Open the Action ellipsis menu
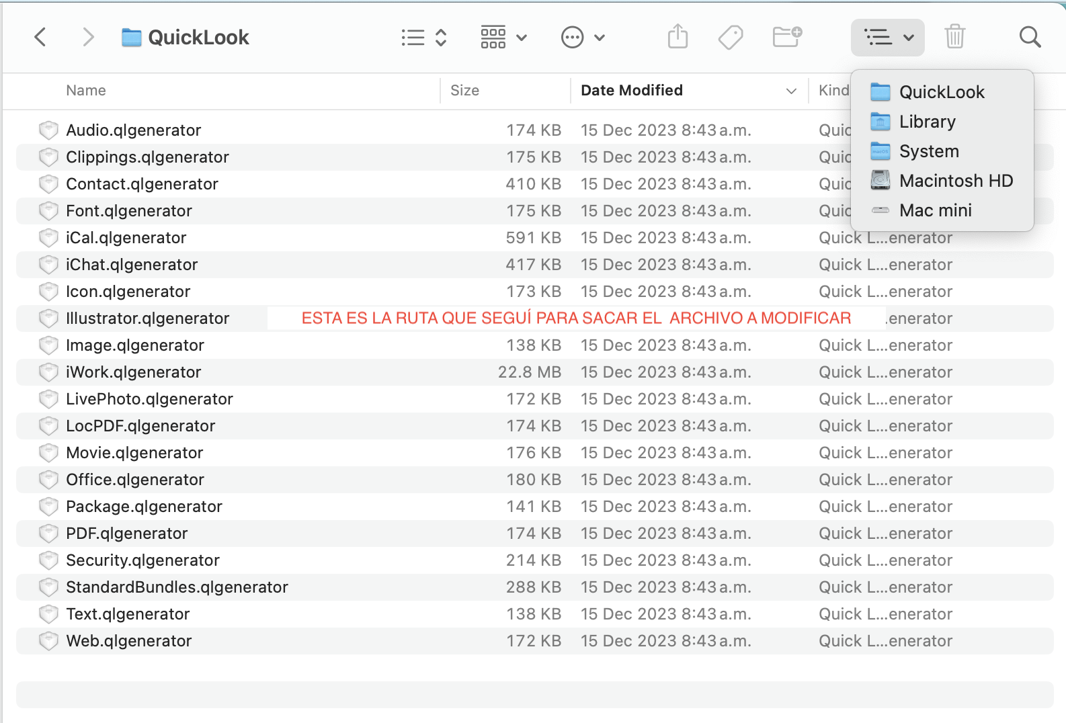This screenshot has height=723, width=1066. point(583,38)
